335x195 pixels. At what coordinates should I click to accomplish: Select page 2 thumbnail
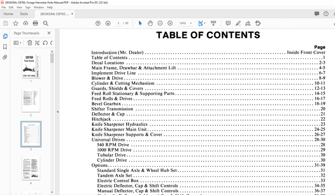[31, 100]
